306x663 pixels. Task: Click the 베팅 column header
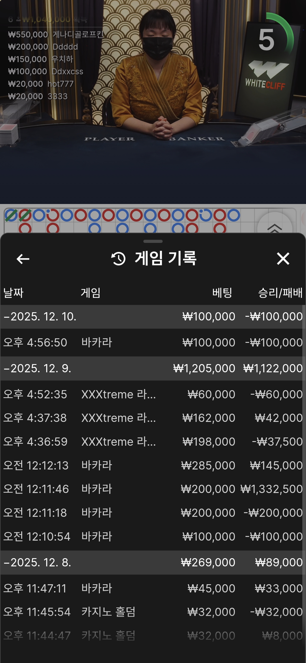tap(222, 293)
